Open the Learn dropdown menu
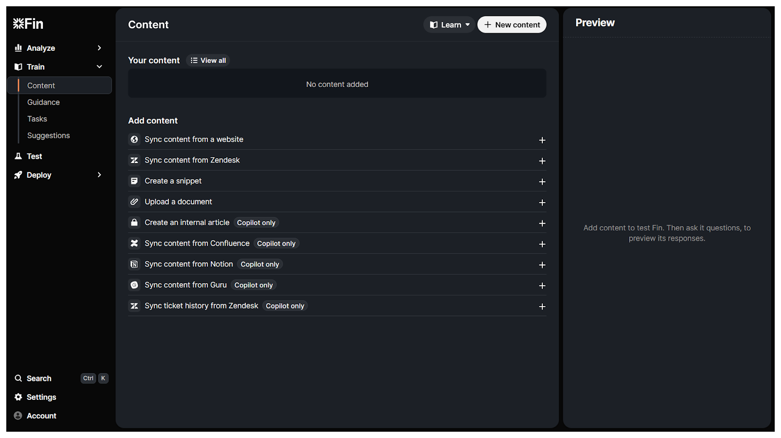The width and height of the screenshot is (781, 438). pos(449,25)
